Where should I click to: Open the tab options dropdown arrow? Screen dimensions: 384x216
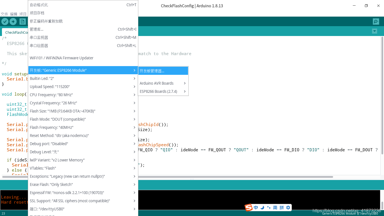374,31
